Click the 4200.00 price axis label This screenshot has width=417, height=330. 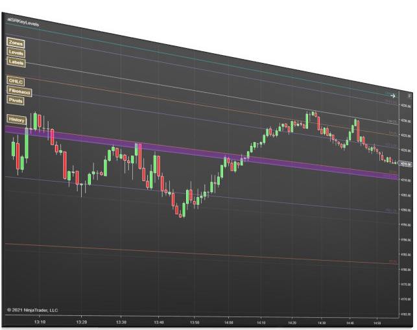[x=406, y=210]
